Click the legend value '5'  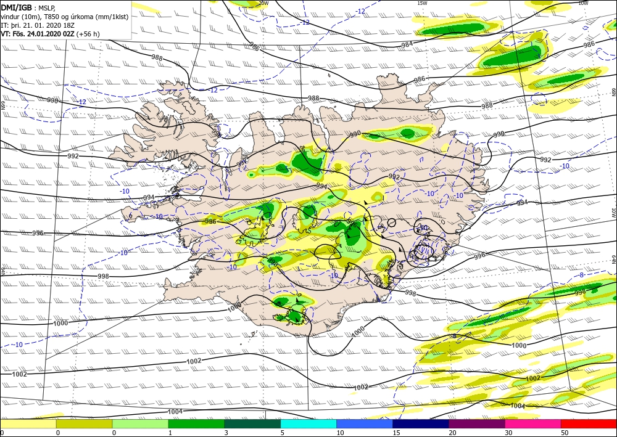283,433
